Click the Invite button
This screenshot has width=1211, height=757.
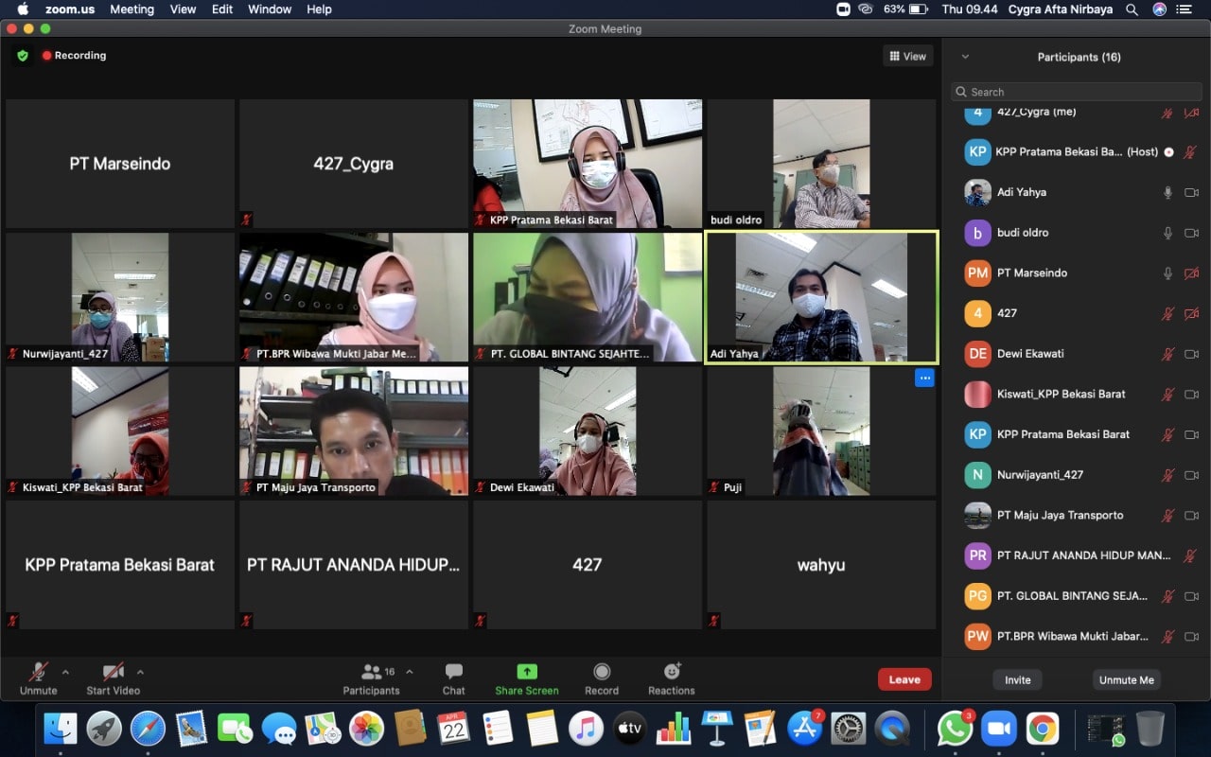tap(1017, 679)
